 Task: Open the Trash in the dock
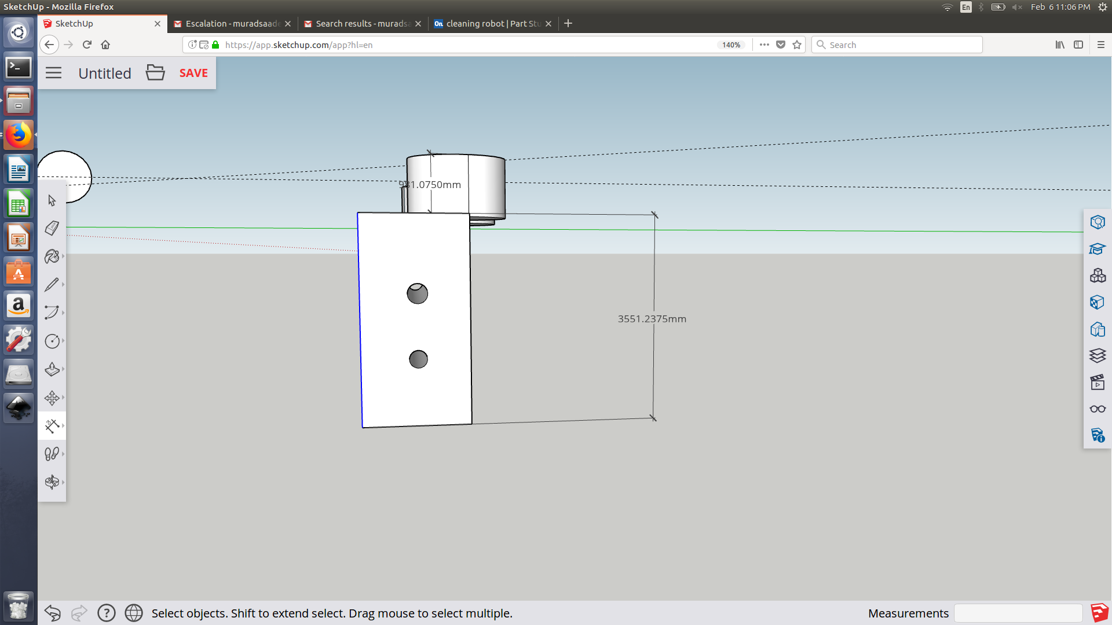19,606
